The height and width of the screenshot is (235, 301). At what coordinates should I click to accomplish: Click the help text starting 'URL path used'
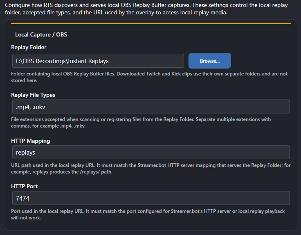(x=150, y=169)
